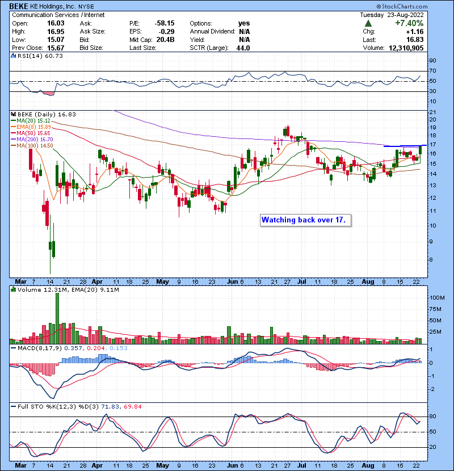Select the MA(50) 15.65 legend entry
The image size is (454, 471).
[31, 133]
